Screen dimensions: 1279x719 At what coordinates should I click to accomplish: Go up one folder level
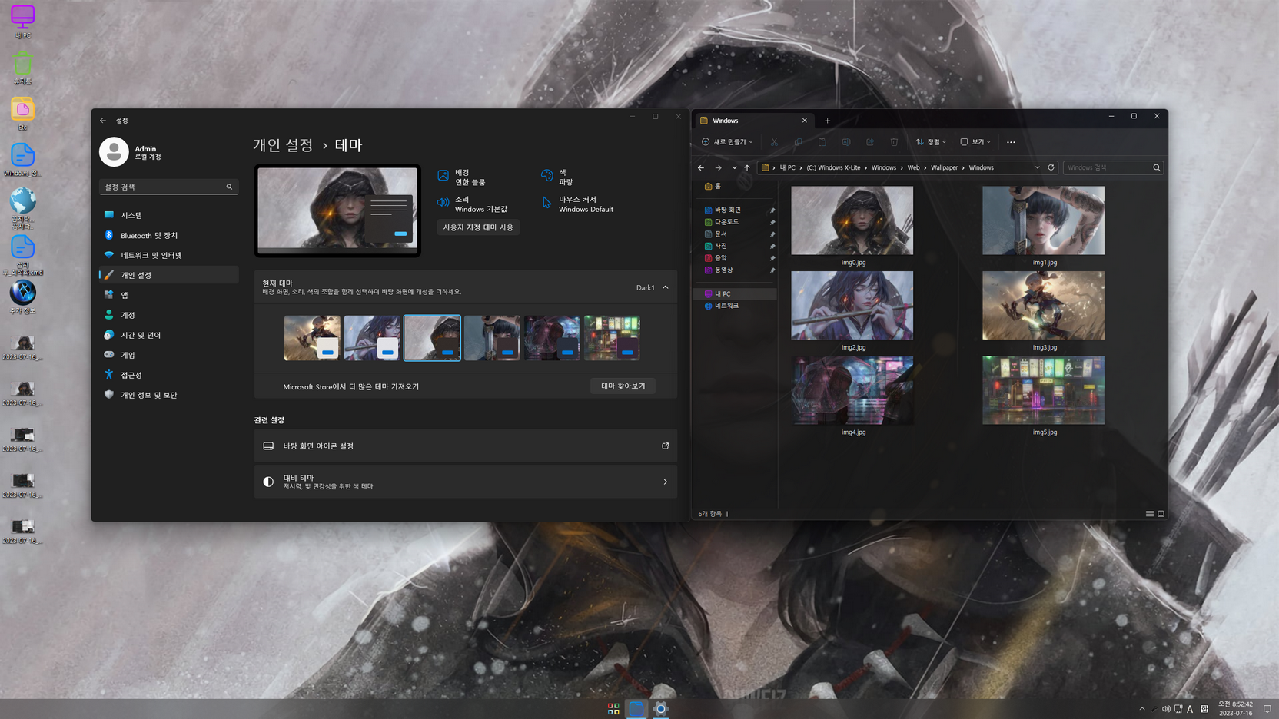(x=746, y=167)
